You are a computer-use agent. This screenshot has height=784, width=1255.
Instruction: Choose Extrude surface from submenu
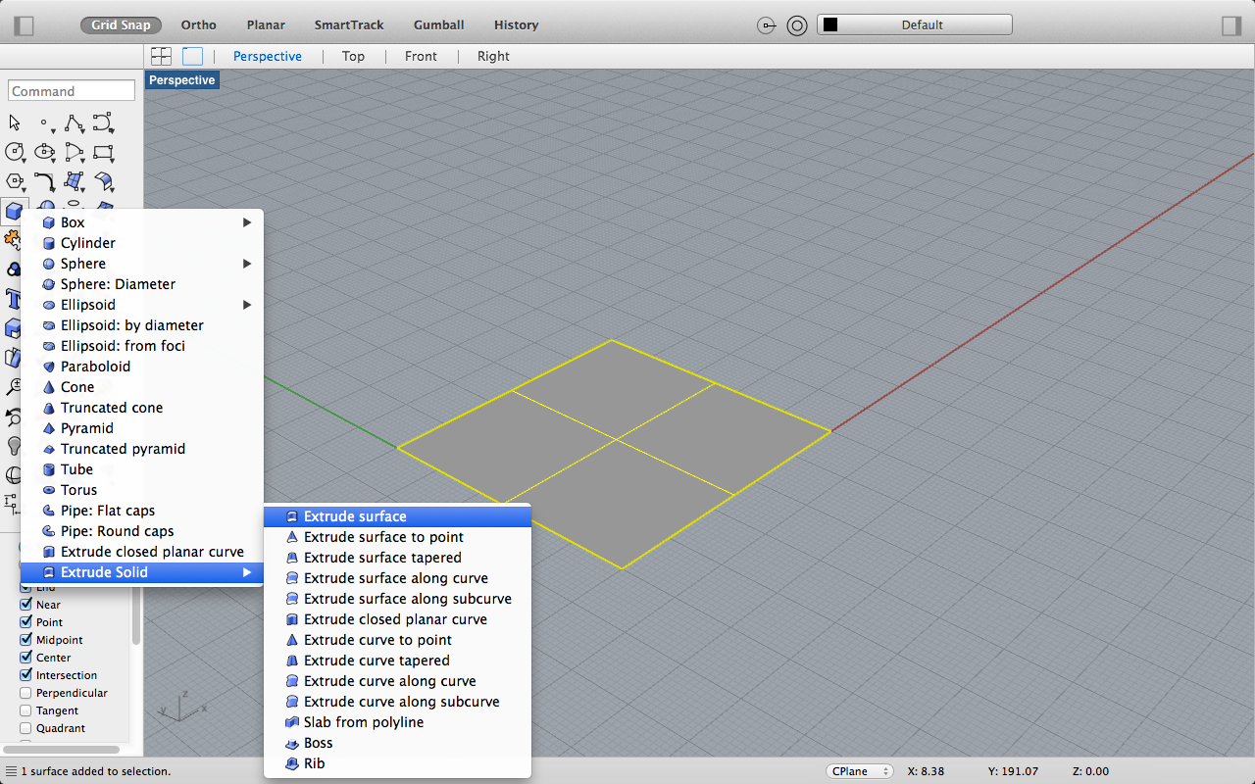pyautogui.click(x=397, y=516)
